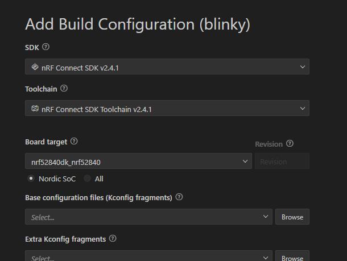Browse for base configuration files
Viewport: 347px width, 261px height.
[292, 217]
